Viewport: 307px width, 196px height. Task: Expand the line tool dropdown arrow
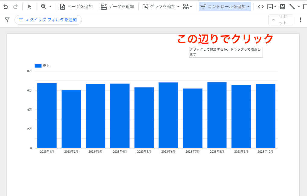[299, 6]
